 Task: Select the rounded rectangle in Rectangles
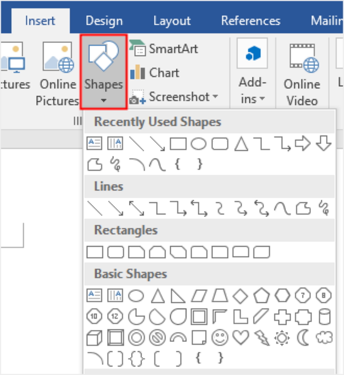pos(115,252)
